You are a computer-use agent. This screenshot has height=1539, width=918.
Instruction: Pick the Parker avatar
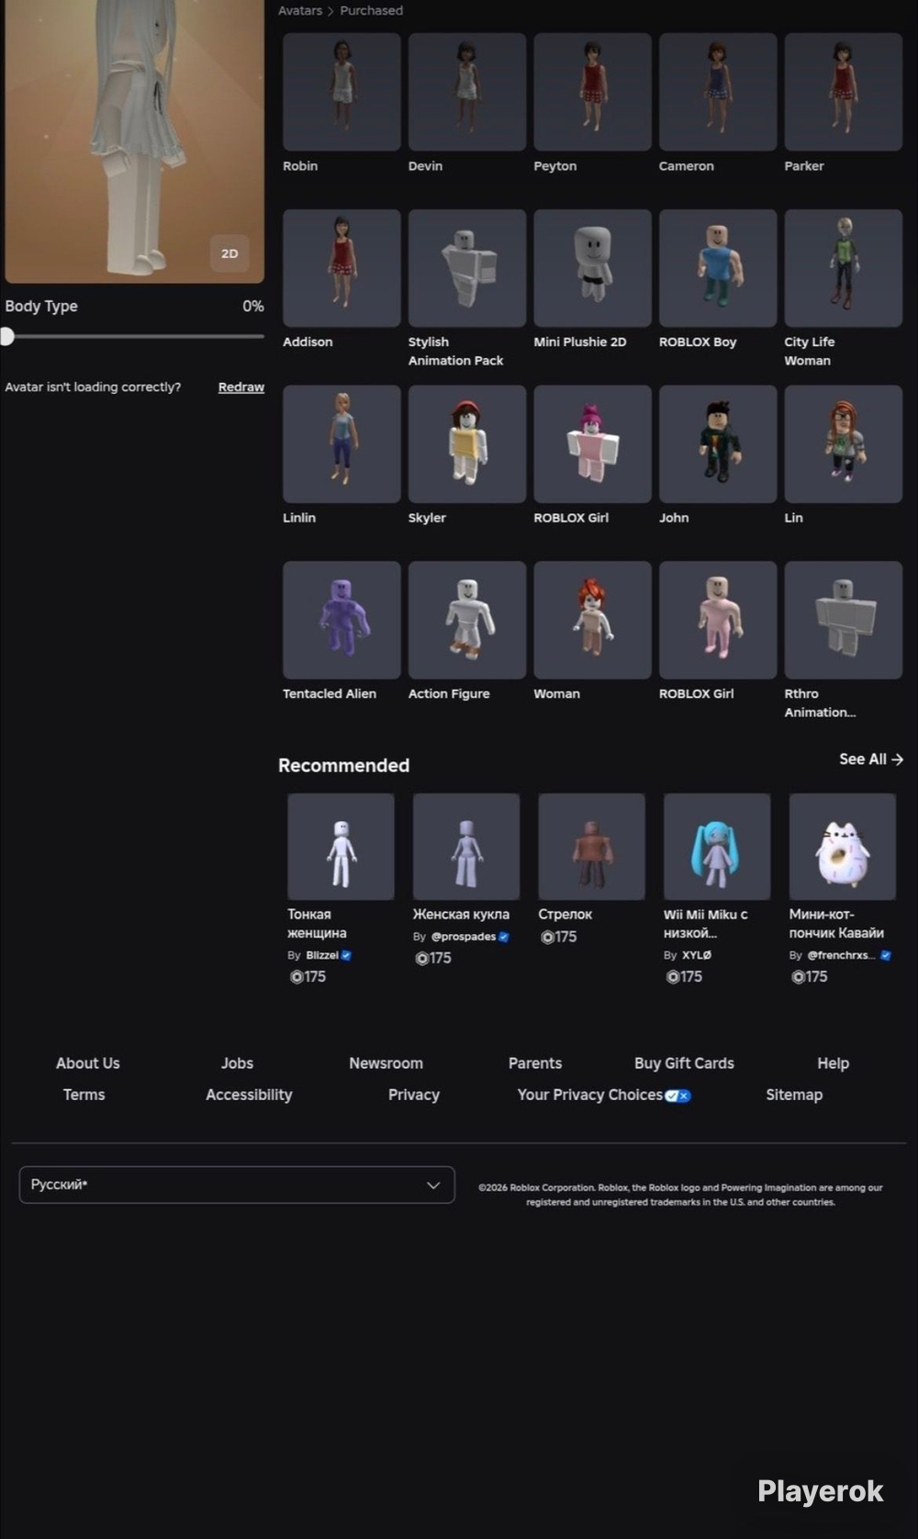pos(843,92)
